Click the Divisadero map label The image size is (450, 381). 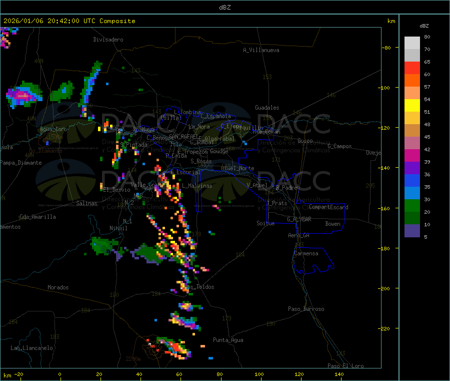point(108,40)
